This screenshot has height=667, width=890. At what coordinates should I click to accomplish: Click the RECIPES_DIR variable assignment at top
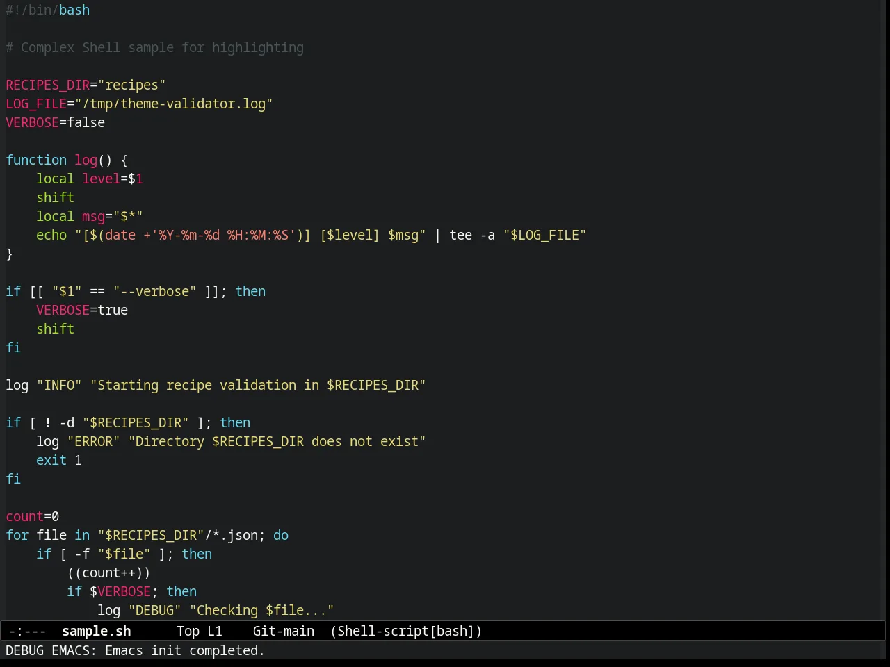[x=86, y=85]
